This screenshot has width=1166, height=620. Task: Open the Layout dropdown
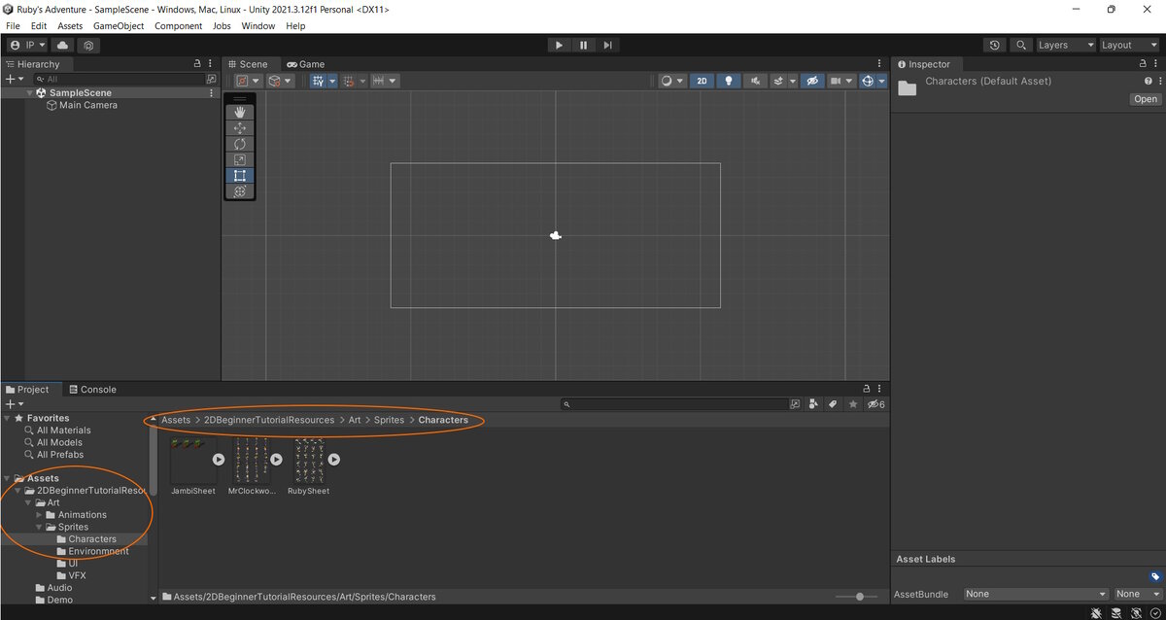pyautogui.click(x=1129, y=45)
